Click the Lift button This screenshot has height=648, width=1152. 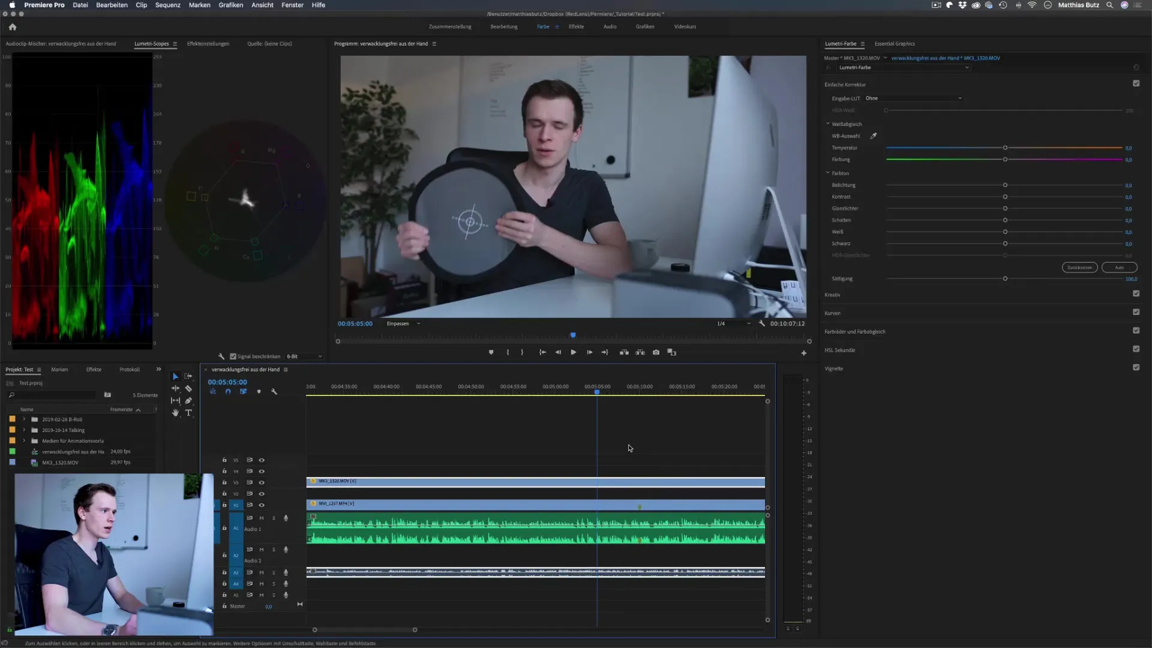624,353
